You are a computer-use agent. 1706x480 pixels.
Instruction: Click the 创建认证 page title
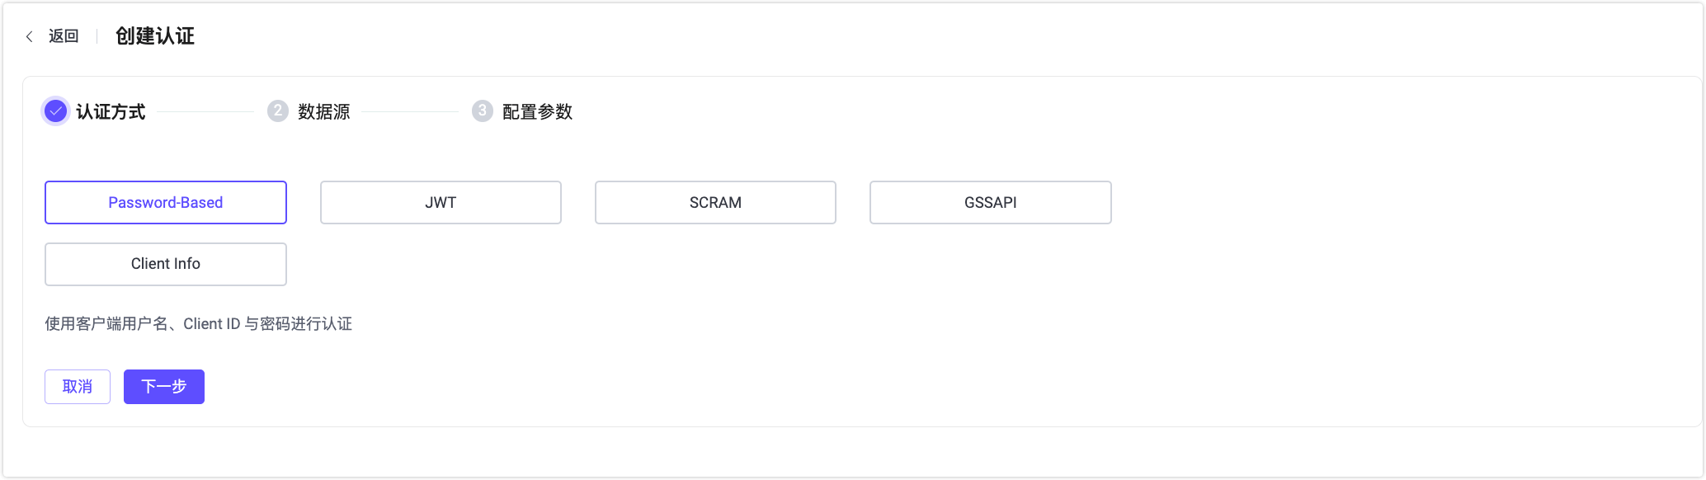155,36
